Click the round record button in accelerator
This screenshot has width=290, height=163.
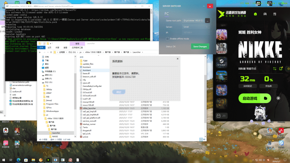[x=278, y=98]
